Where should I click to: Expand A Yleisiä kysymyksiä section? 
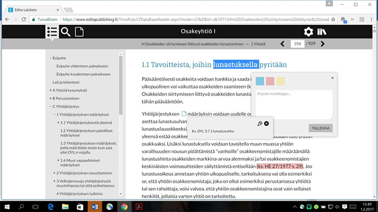click(51, 90)
